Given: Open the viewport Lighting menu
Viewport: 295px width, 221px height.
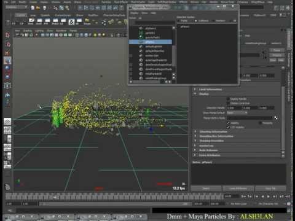Looking at the screenshot, I should (x=39, y=31).
